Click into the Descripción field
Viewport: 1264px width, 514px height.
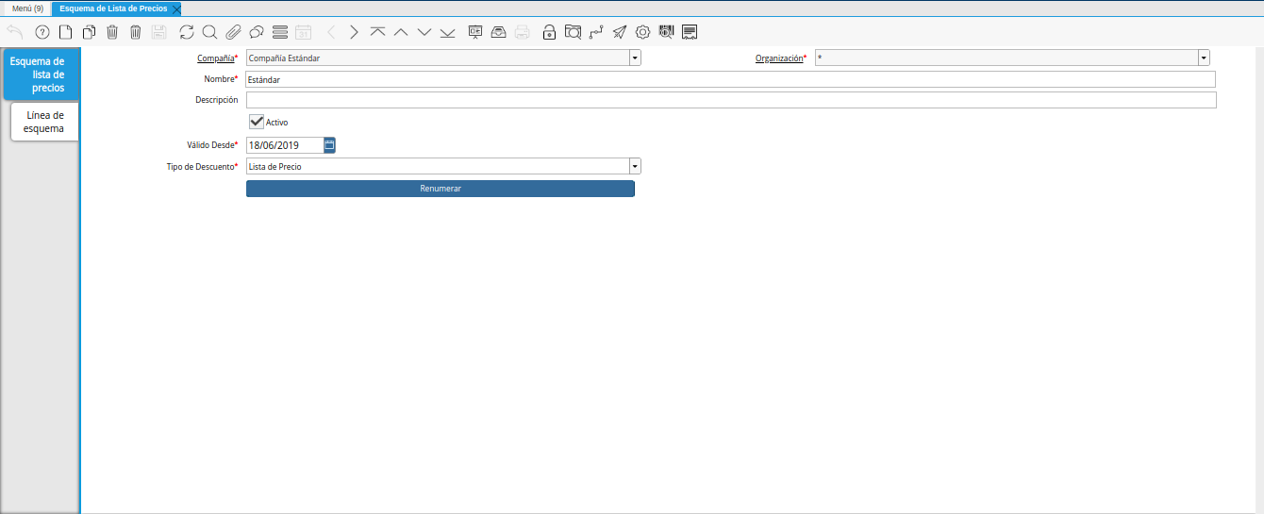pyautogui.click(x=731, y=100)
